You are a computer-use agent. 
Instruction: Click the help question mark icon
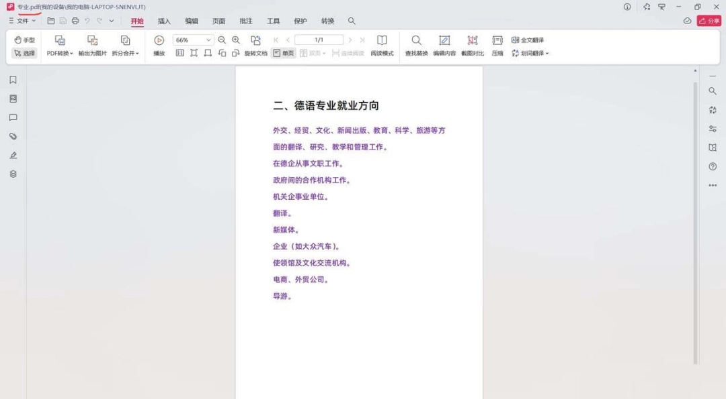point(713,166)
